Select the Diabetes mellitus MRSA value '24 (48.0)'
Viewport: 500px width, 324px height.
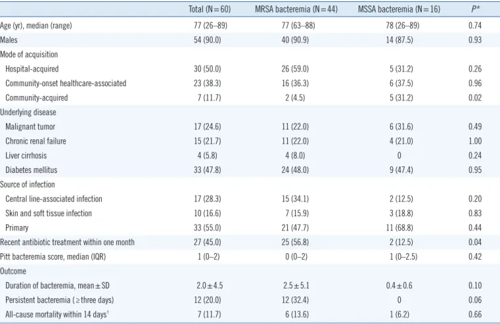[295, 170]
